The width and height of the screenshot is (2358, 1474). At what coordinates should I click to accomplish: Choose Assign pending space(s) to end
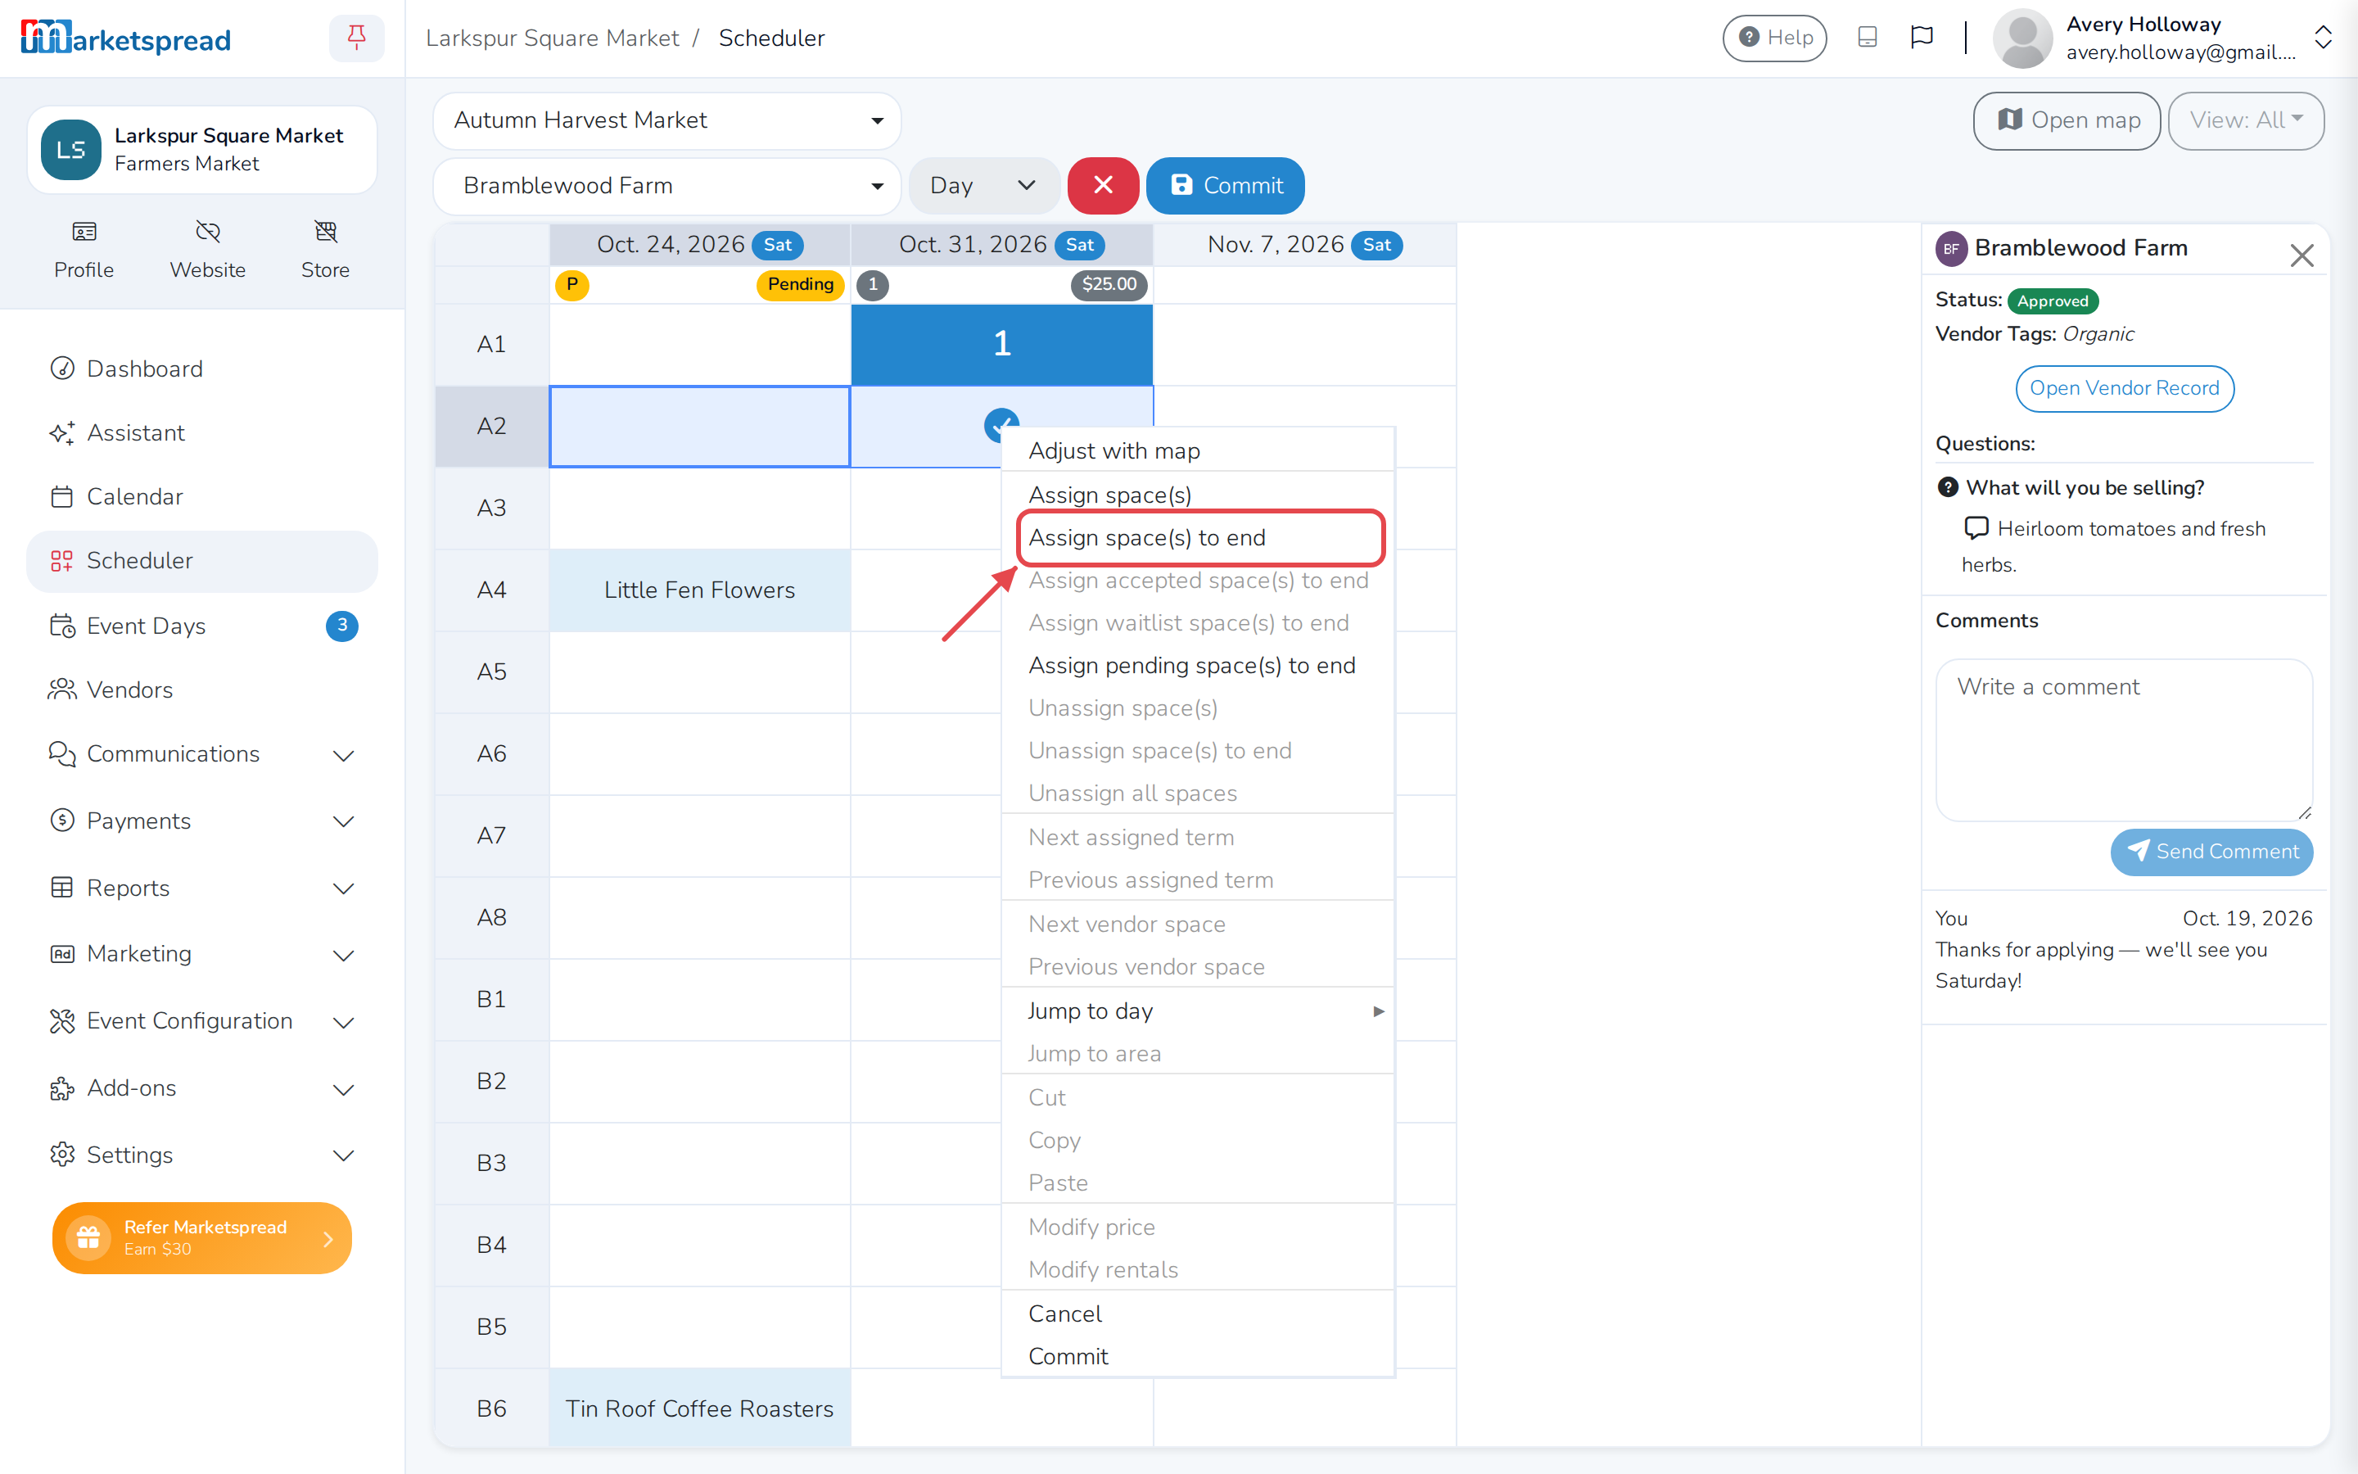pyautogui.click(x=1198, y=665)
